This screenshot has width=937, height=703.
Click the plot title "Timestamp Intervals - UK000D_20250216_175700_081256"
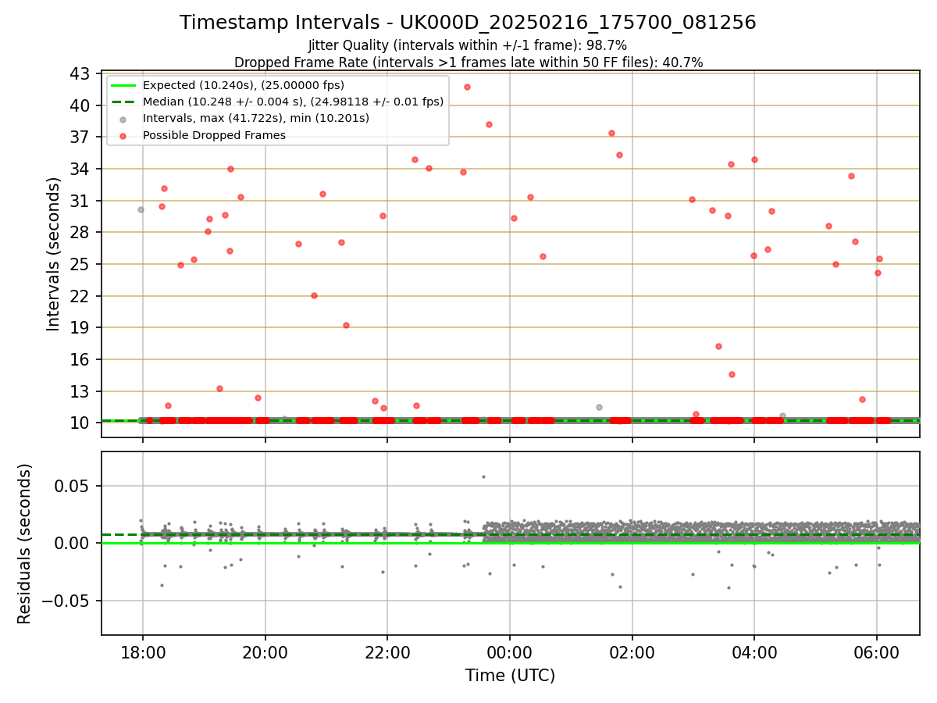click(468, 23)
